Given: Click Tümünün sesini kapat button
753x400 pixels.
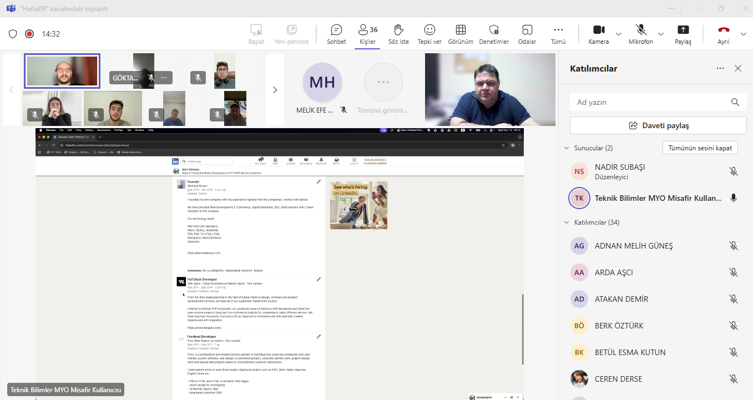Looking at the screenshot, I should [x=700, y=148].
